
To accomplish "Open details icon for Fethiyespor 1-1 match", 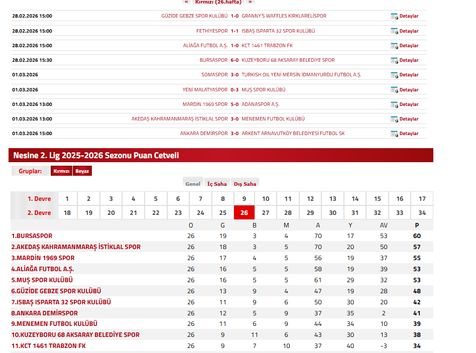I will coord(394,31).
